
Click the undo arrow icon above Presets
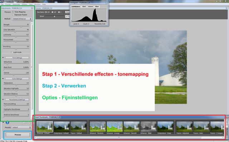coord(24,123)
